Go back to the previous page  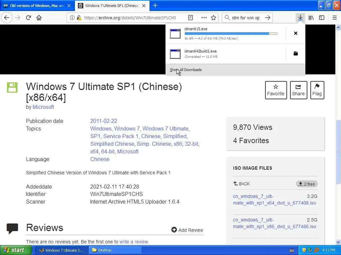pos(7,18)
